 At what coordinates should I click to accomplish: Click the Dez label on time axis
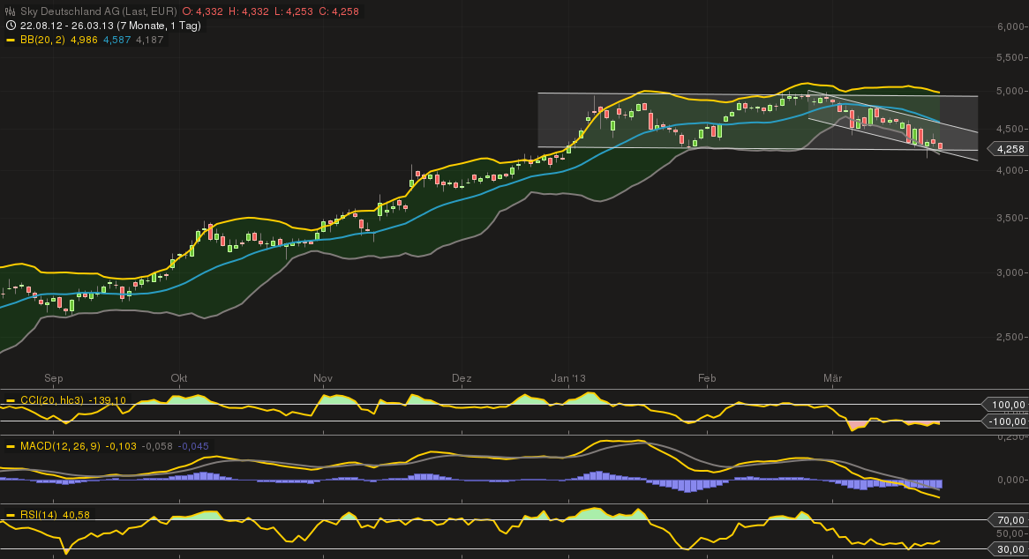[462, 378]
